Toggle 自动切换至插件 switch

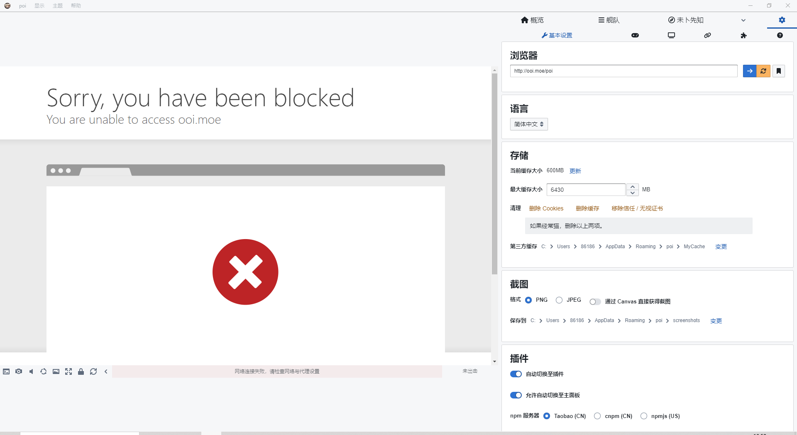(516, 374)
